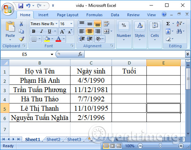The image size is (191, 150).
Task: Click the Insert Function fx button
Action: pos(80,54)
